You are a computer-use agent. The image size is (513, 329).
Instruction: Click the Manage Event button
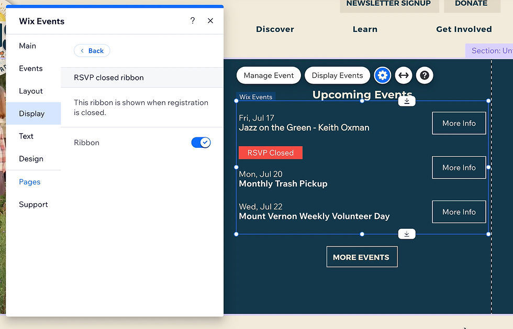269,75
